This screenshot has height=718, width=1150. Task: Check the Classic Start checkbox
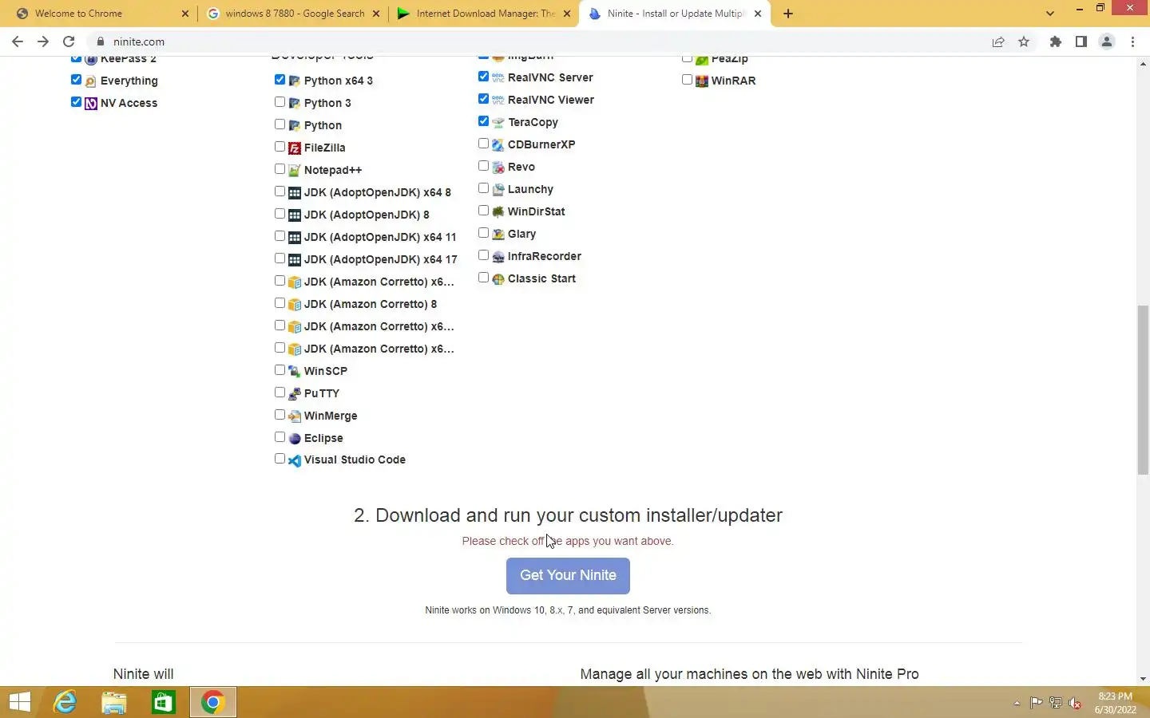[x=483, y=278]
